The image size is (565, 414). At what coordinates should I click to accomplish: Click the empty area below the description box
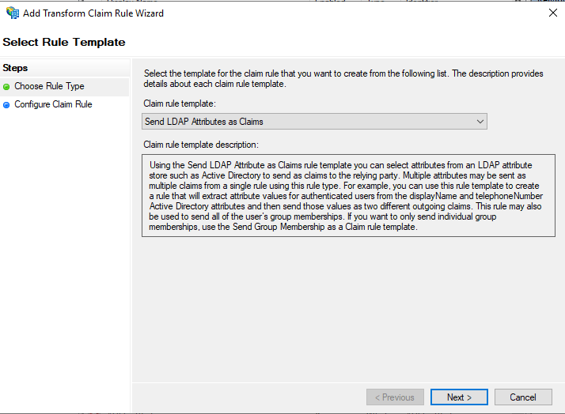(348, 310)
